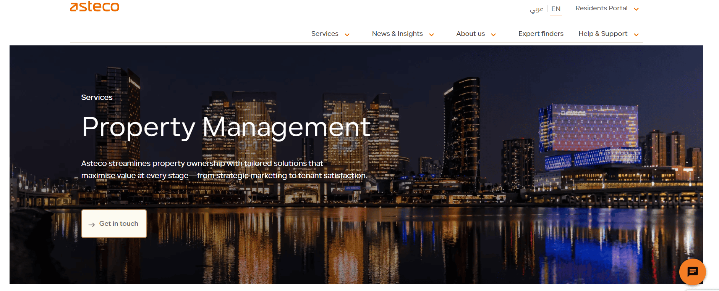Select EN language option
This screenshot has width=719, height=291.
tap(556, 9)
